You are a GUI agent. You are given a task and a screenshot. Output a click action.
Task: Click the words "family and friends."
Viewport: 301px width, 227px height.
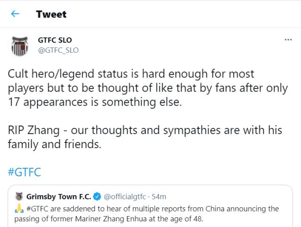click(55, 145)
